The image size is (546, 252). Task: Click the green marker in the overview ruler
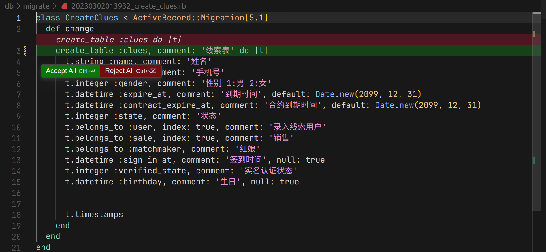534,161
